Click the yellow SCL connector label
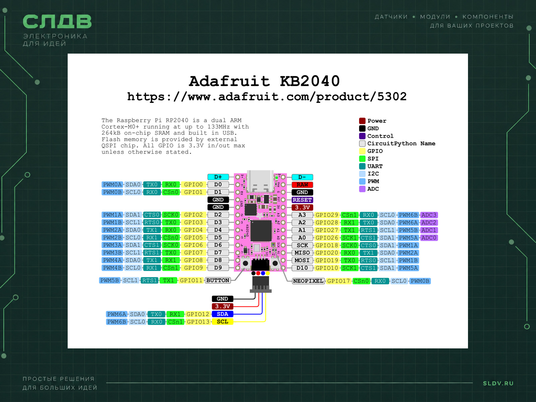 coord(222,322)
